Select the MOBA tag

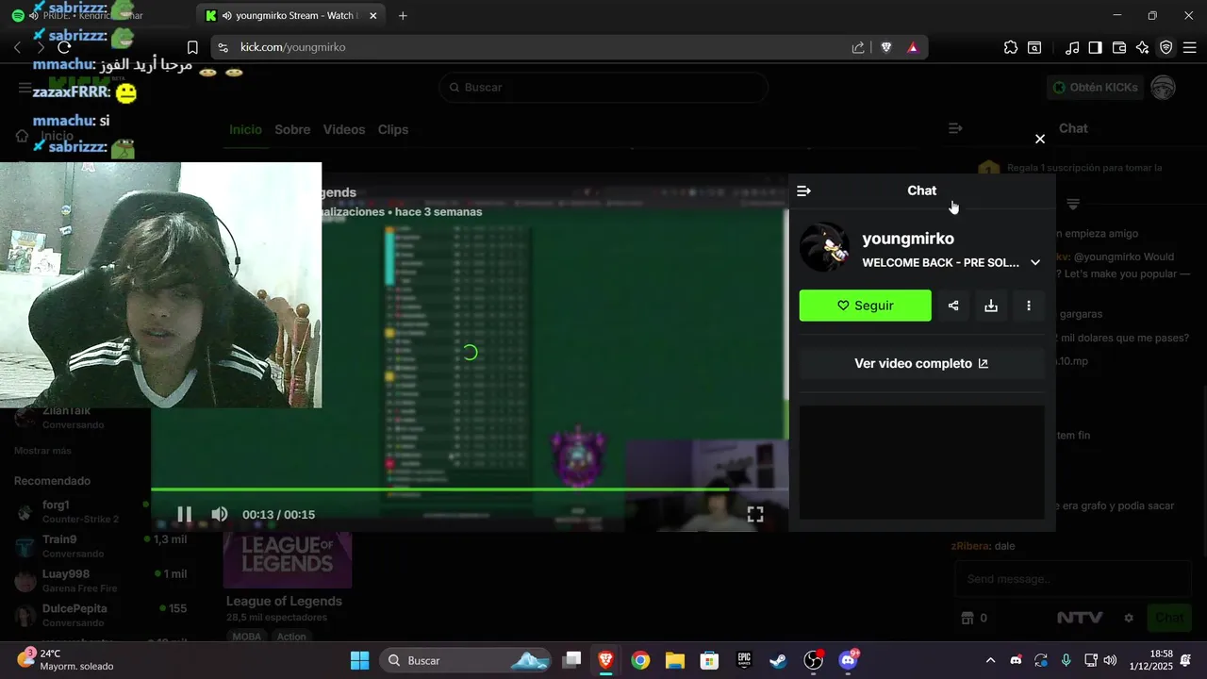248,637
